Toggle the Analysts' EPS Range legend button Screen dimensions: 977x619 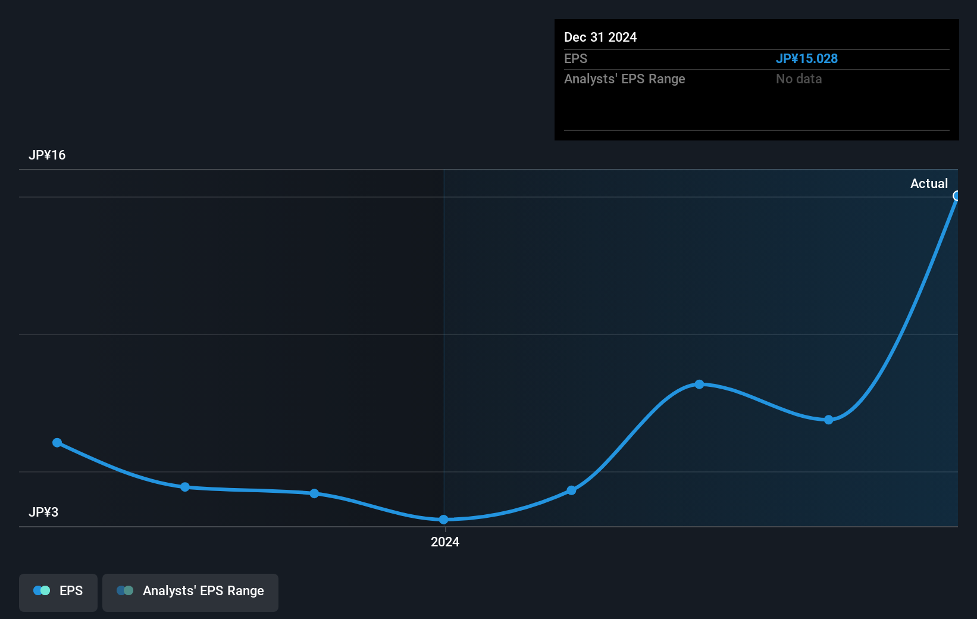click(x=190, y=592)
